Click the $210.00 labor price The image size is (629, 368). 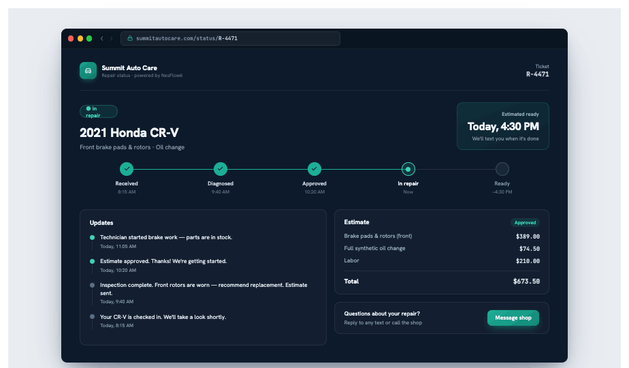[x=528, y=261]
